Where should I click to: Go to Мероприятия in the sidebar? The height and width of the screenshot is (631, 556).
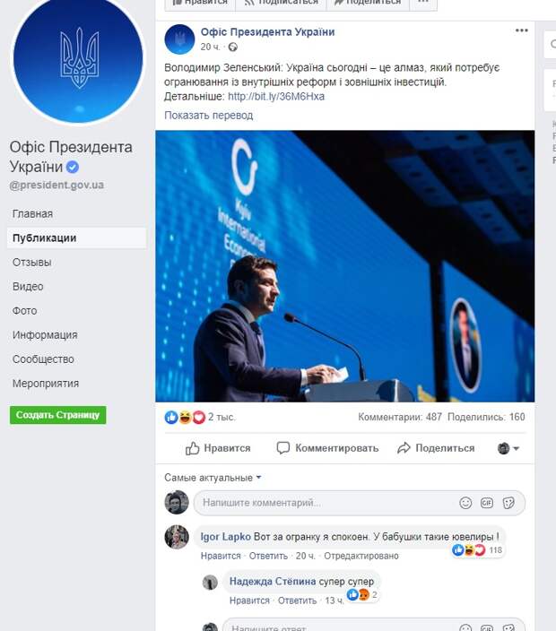click(46, 384)
